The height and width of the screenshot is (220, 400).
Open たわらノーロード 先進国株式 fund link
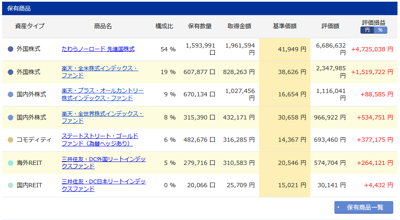(x=98, y=49)
